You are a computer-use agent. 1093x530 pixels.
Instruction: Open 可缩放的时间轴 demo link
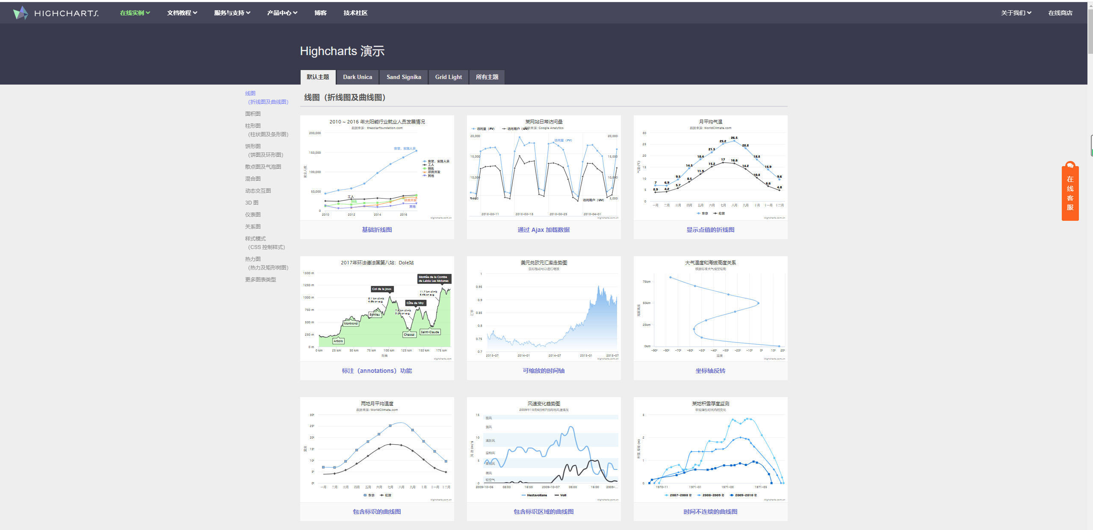[544, 371]
